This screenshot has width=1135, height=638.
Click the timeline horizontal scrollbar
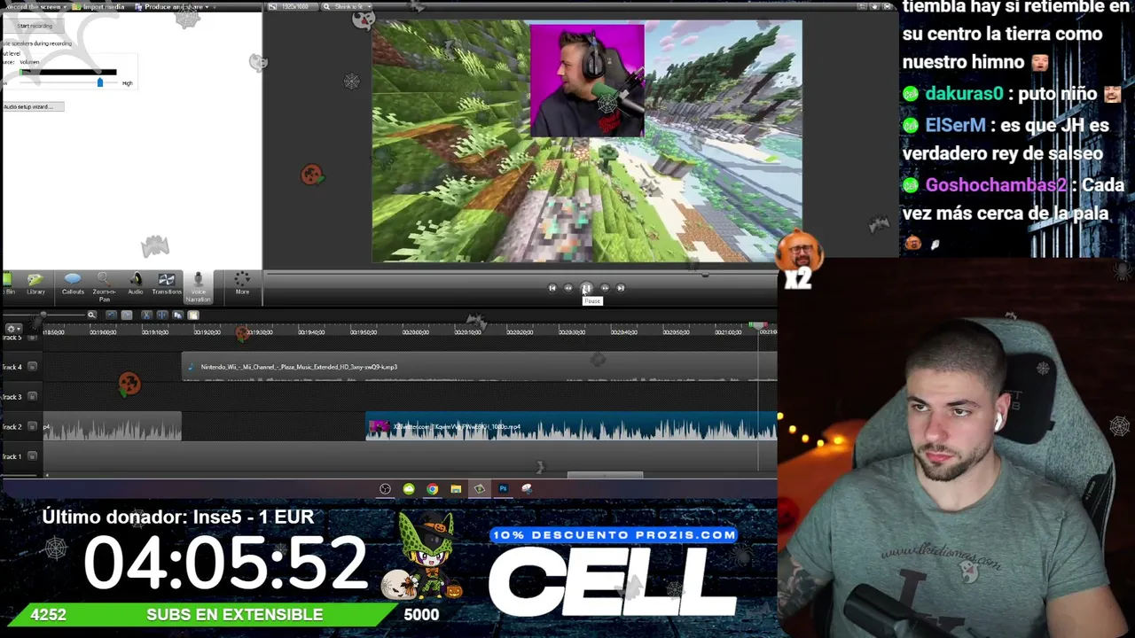coord(605,475)
